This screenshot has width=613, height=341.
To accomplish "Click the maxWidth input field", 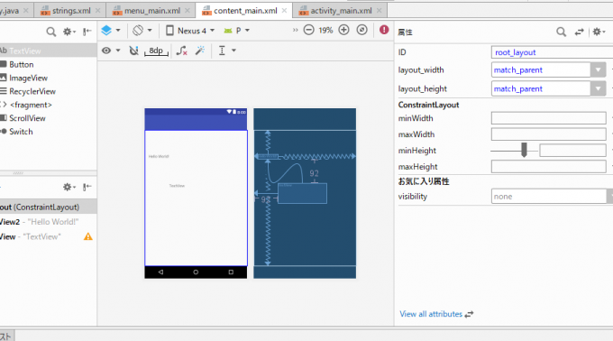I will (548, 134).
